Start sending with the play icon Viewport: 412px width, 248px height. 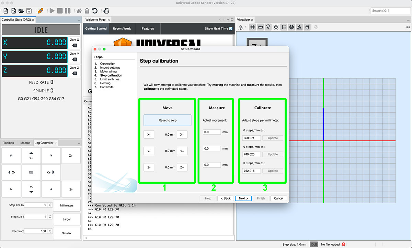52,11
